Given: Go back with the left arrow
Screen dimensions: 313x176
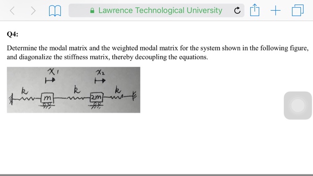Looking at the screenshot, I should [12, 11].
